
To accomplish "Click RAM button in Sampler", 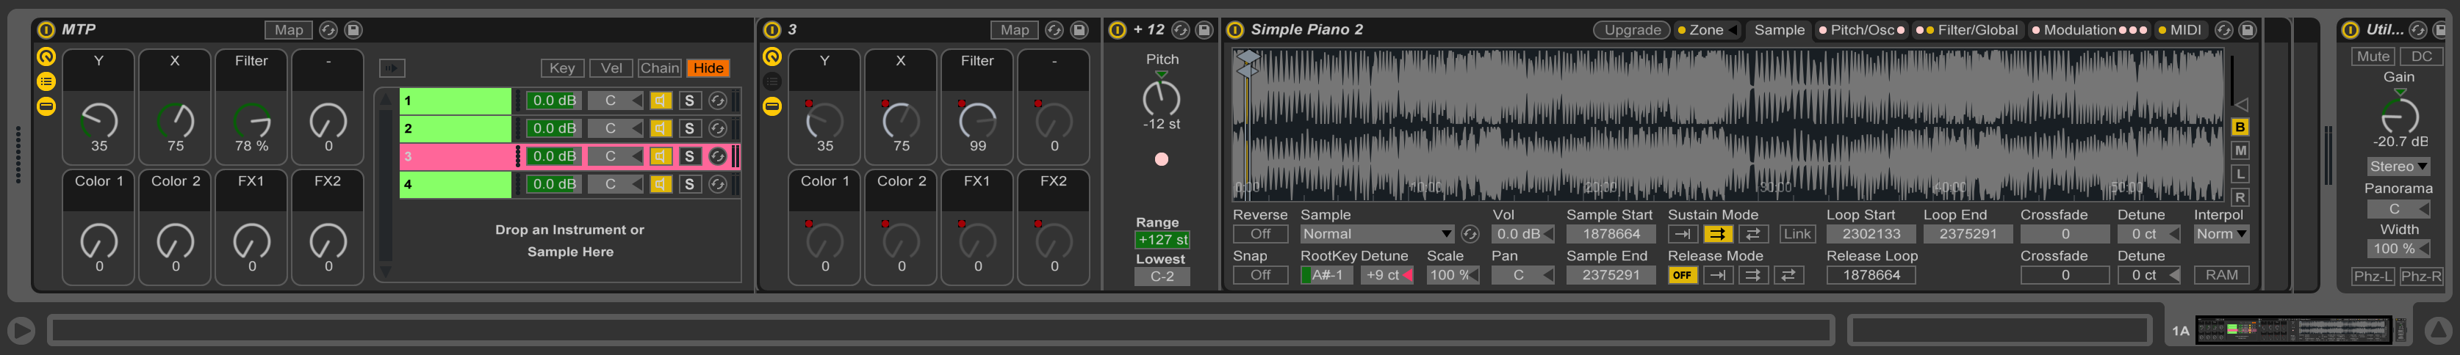I will tap(2221, 276).
